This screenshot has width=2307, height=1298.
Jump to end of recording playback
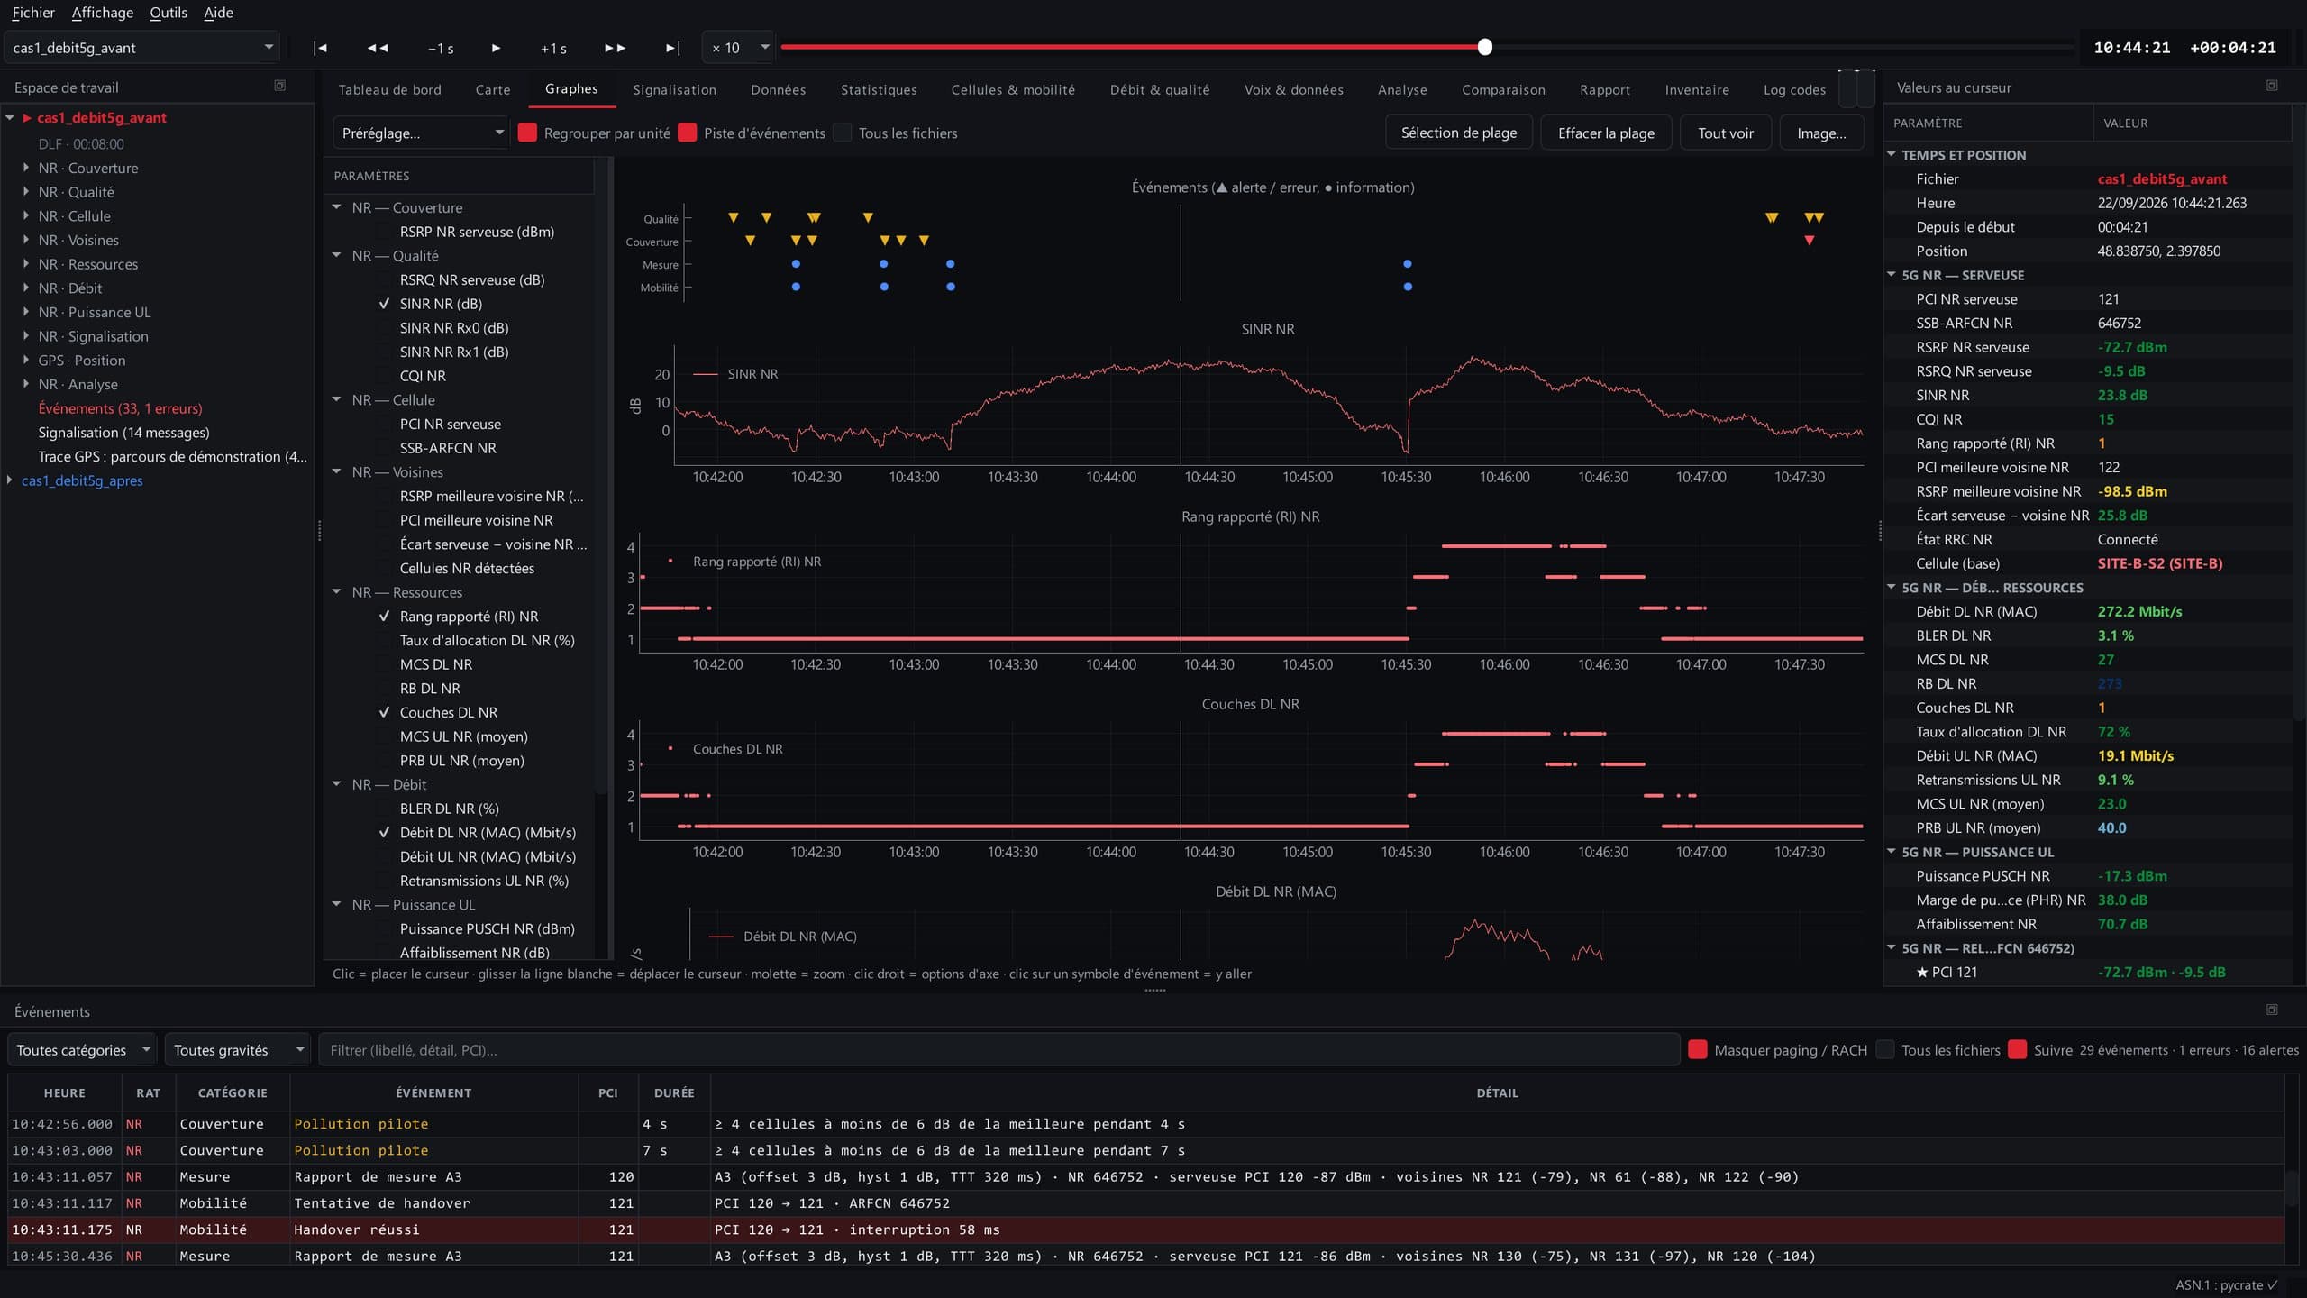tap(672, 48)
